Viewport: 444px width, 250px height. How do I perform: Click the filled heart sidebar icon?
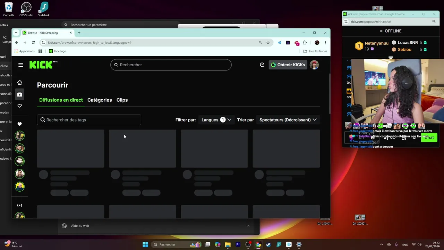pyautogui.click(x=20, y=124)
